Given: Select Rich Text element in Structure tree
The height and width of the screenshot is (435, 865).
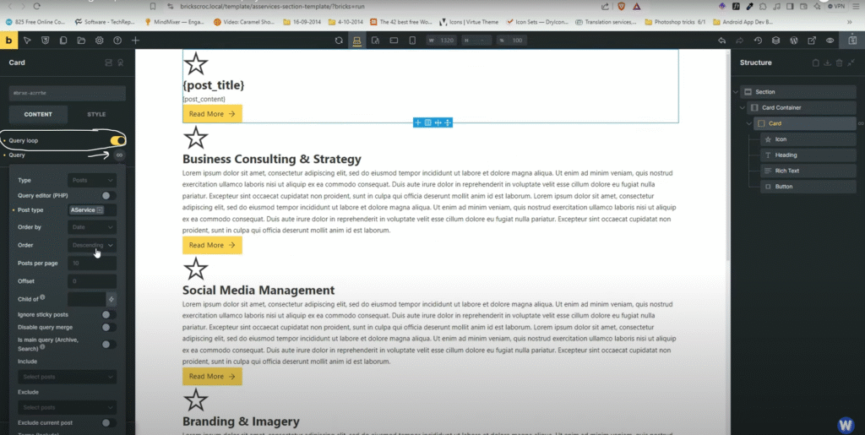Looking at the screenshot, I should (808, 171).
